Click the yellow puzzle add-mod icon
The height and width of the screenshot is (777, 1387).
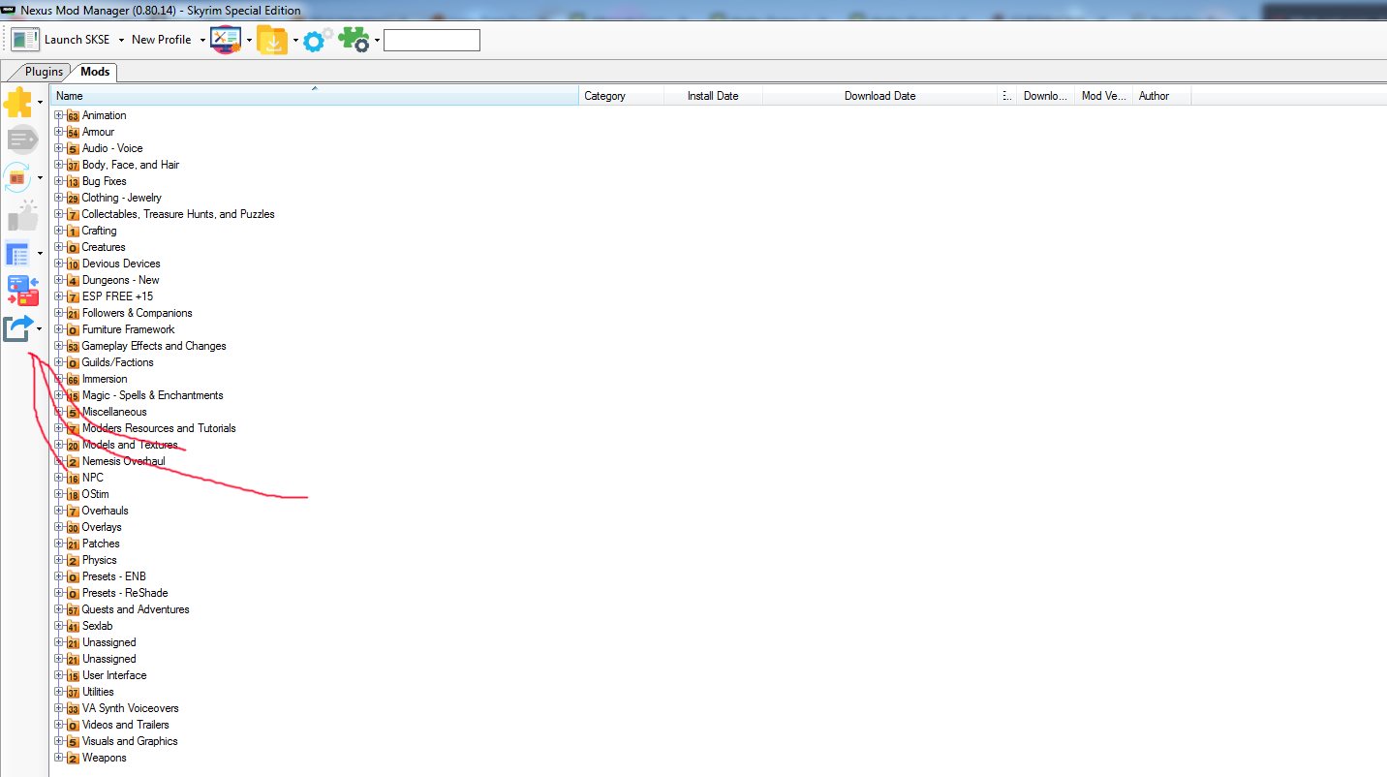click(x=18, y=102)
